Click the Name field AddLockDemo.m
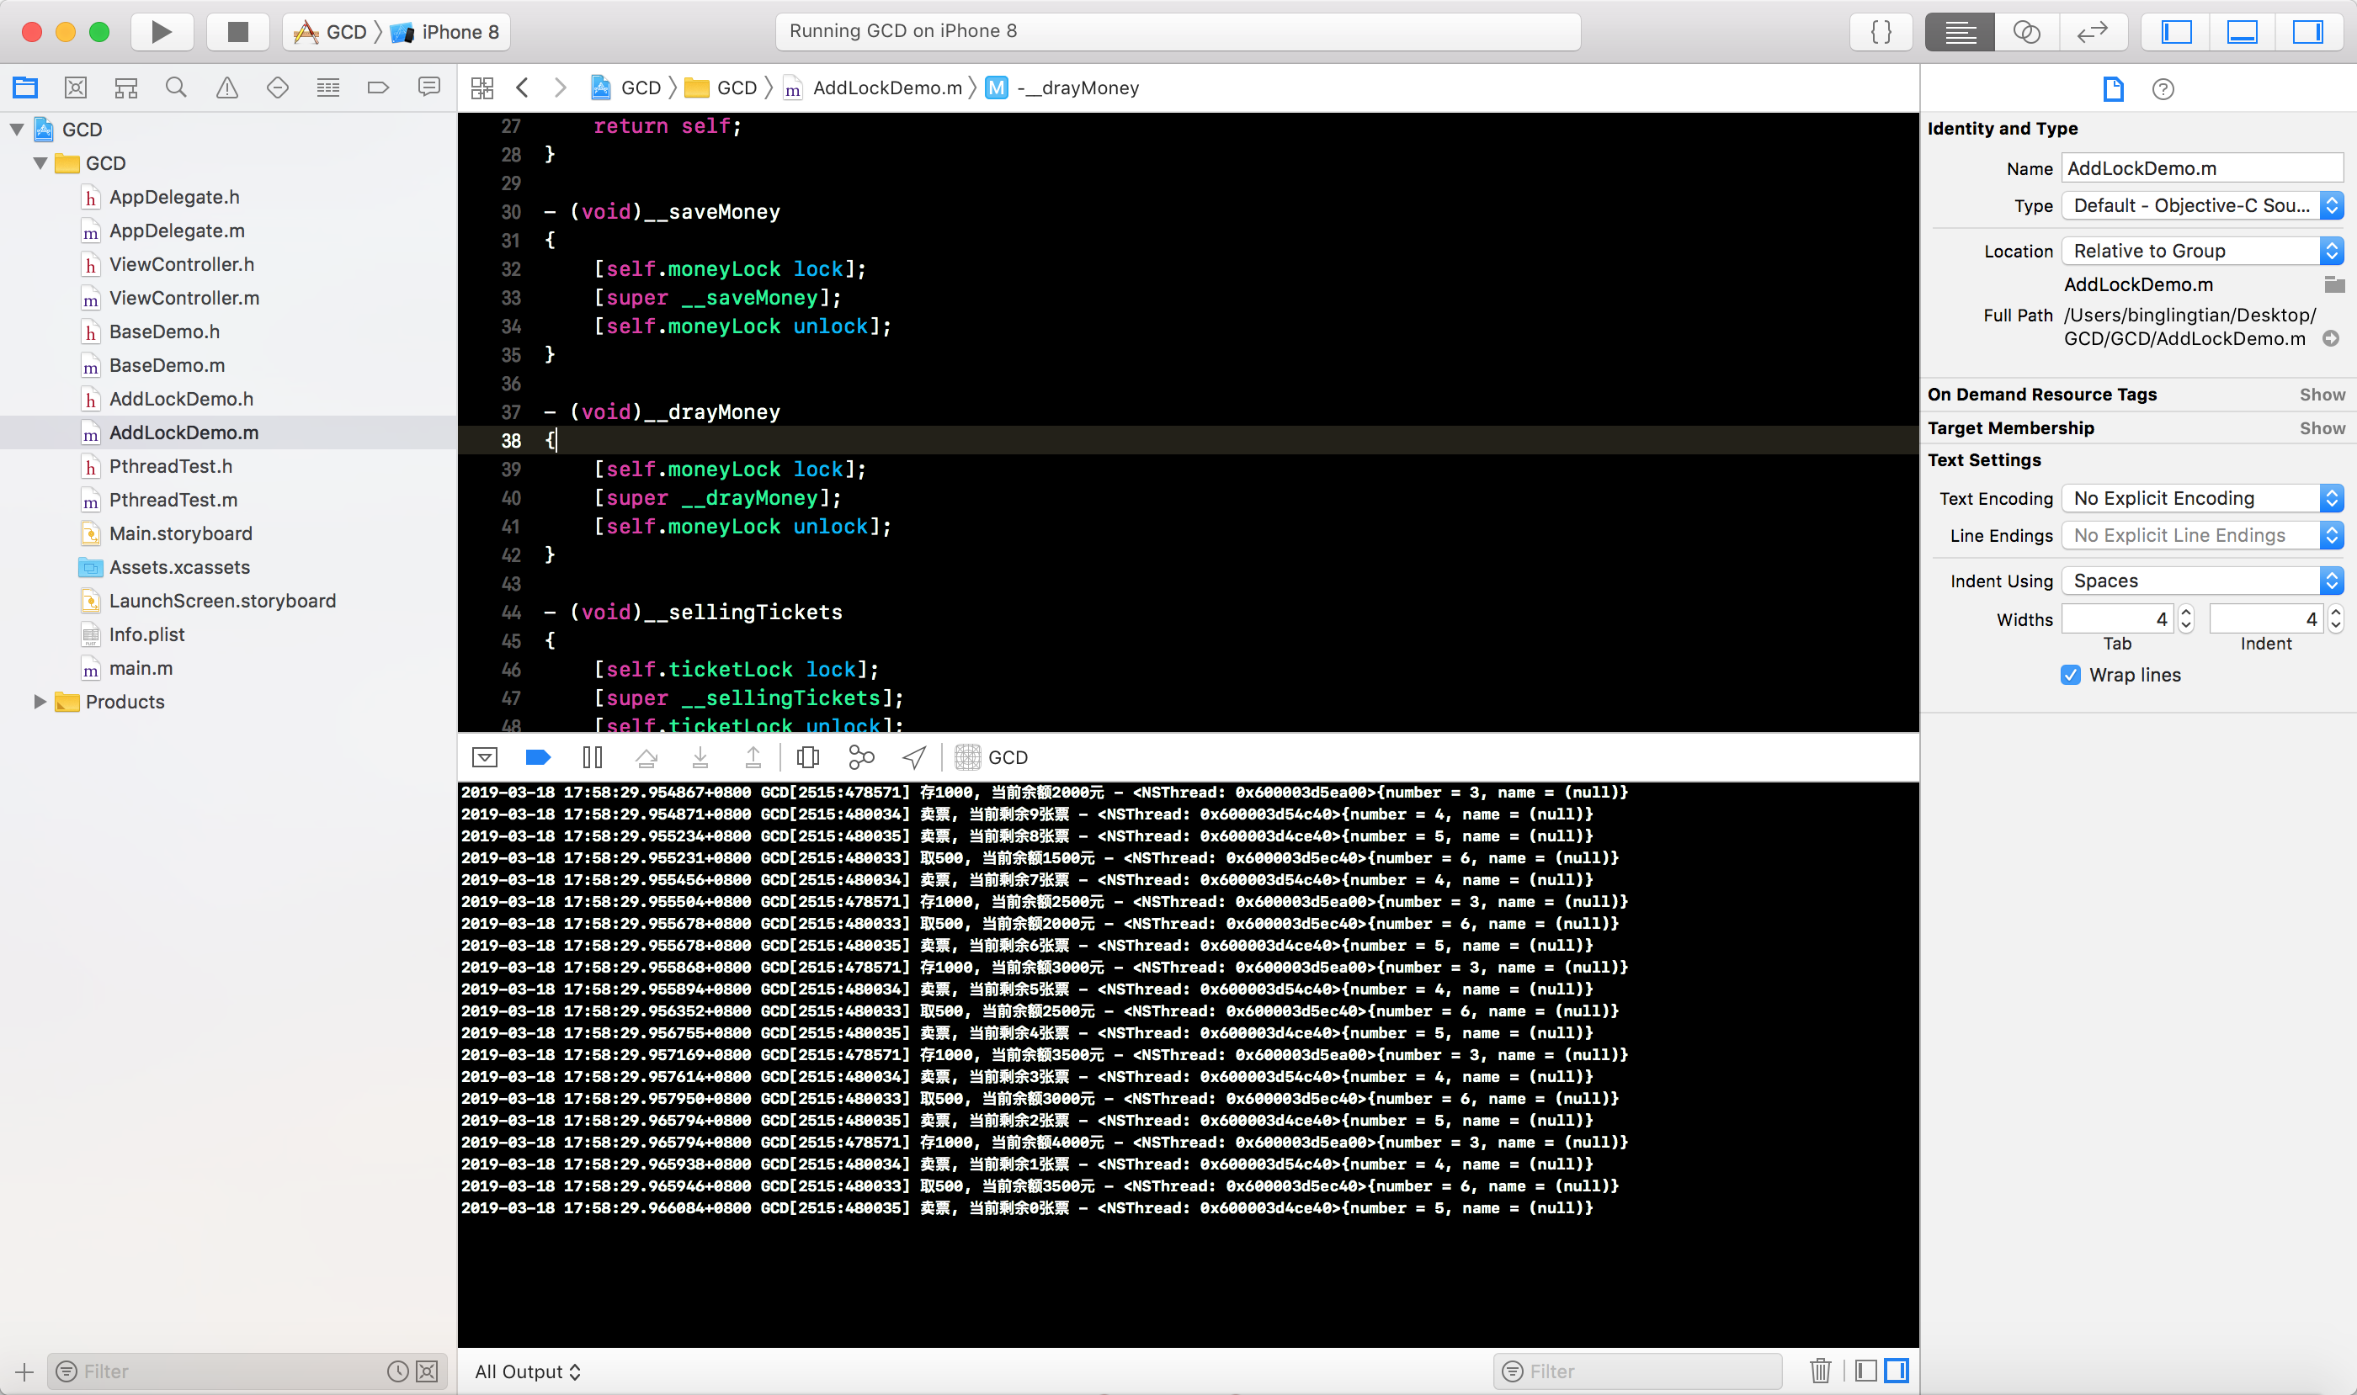Viewport: 2357px width, 1395px height. pyautogui.click(x=2202, y=168)
